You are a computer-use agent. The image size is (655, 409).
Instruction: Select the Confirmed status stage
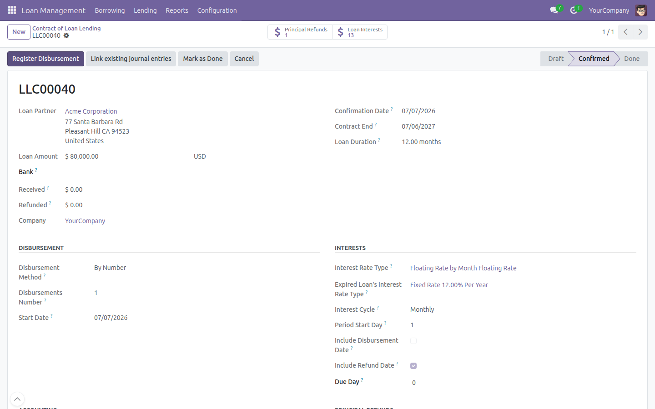click(594, 59)
